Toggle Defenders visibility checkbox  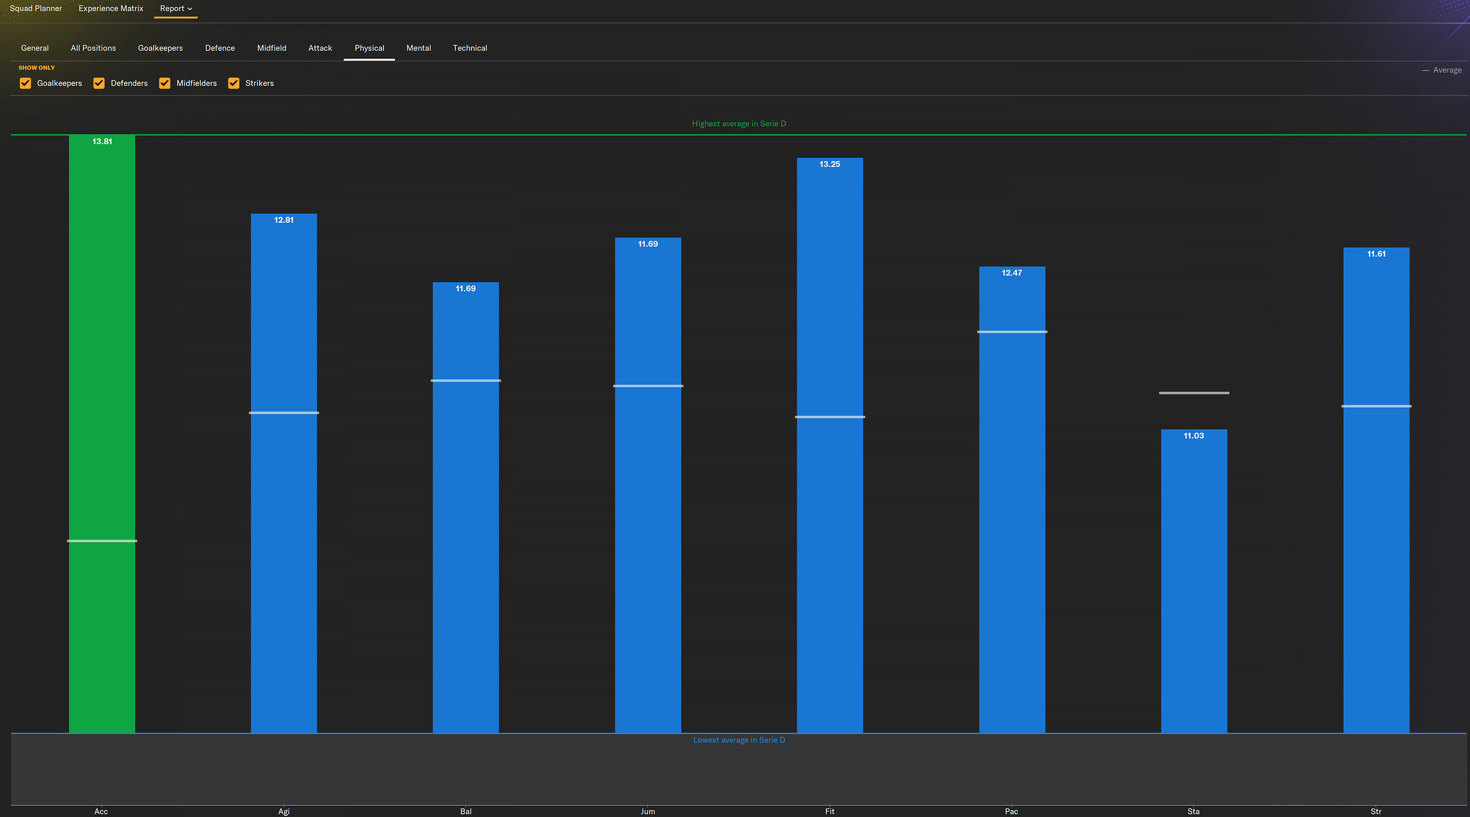pyautogui.click(x=99, y=83)
